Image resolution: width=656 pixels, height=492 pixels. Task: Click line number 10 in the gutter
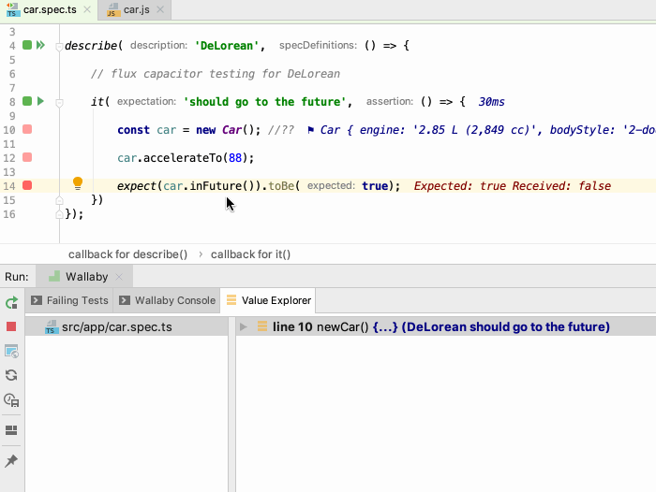[x=9, y=130]
